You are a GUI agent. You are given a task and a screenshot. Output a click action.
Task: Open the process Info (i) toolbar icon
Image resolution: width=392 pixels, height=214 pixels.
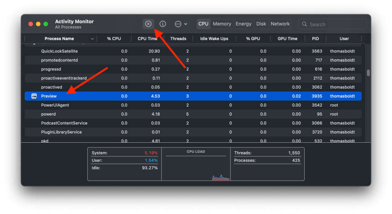(x=163, y=24)
